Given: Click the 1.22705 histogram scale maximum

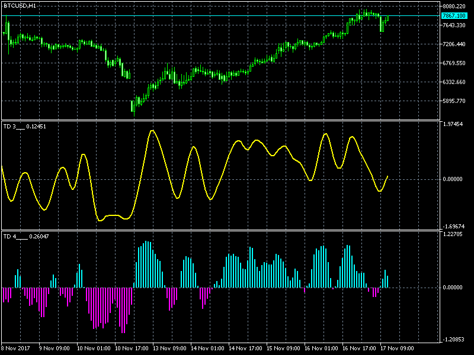Looking at the screenshot, I should pyautogui.click(x=453, y=234).
